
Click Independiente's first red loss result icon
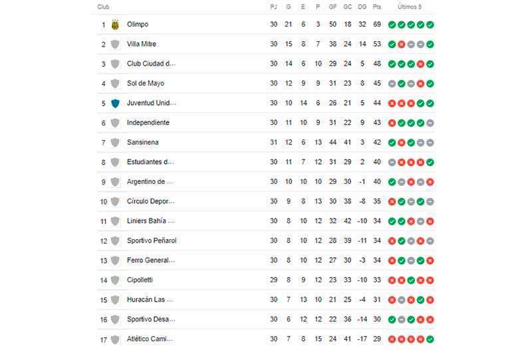tap(392, 123)
